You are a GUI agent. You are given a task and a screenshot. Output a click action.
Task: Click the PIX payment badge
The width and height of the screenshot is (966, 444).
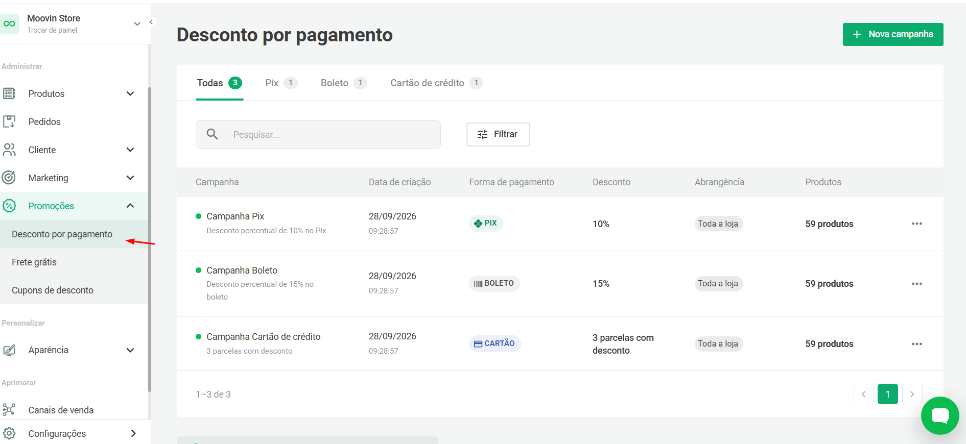pos(486,223)
